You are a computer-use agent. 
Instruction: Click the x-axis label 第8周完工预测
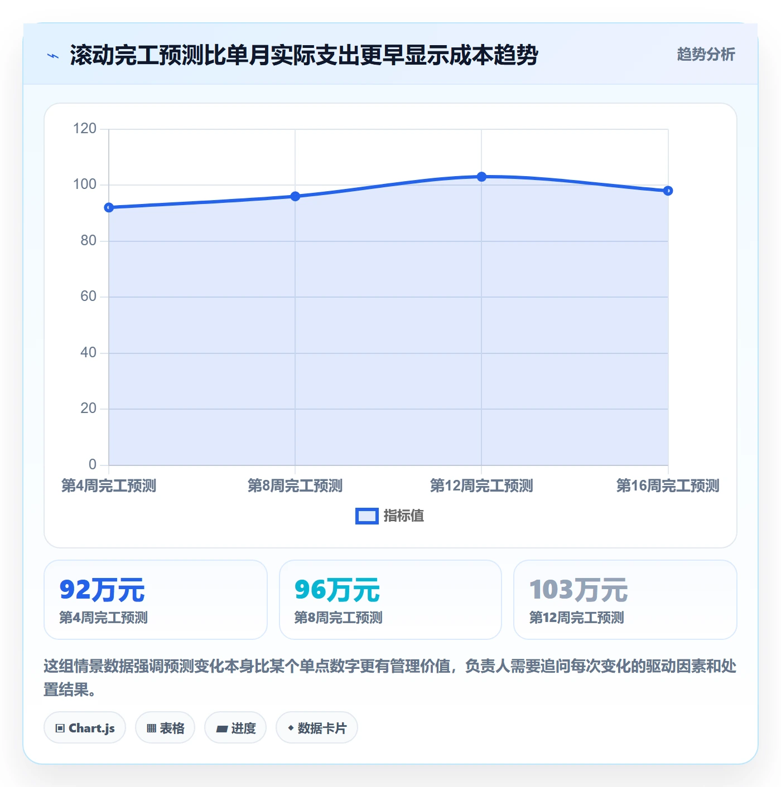pyautogui.click(x=295, y=486)
